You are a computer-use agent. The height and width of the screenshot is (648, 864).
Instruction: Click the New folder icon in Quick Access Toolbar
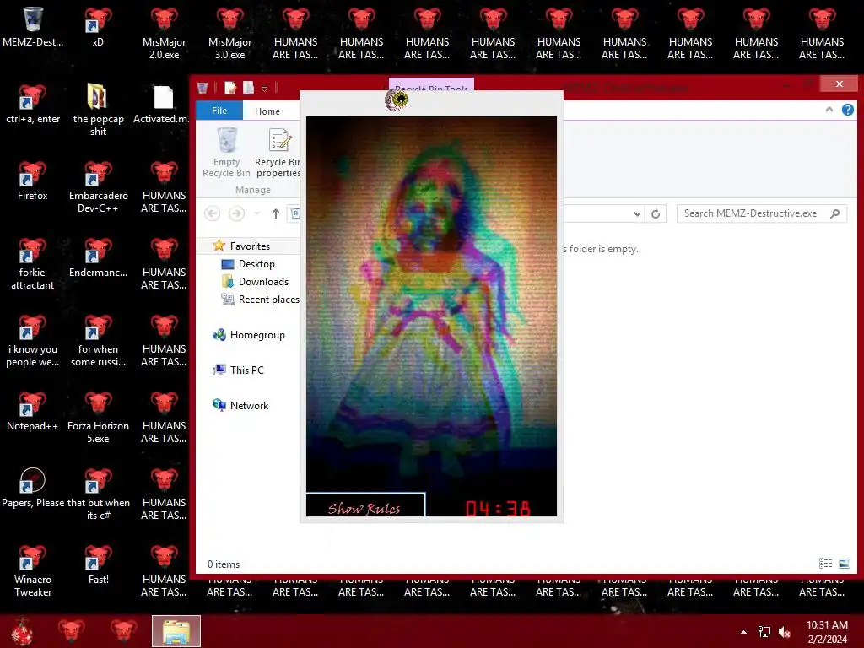click(249, 88)
